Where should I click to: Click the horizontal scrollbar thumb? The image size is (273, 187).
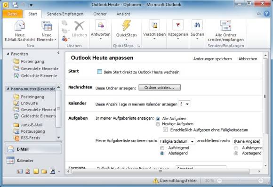161,171
